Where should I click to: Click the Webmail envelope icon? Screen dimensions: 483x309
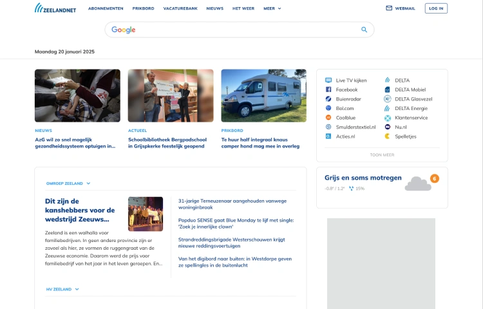pyautogui.click(x=389, y=8)
